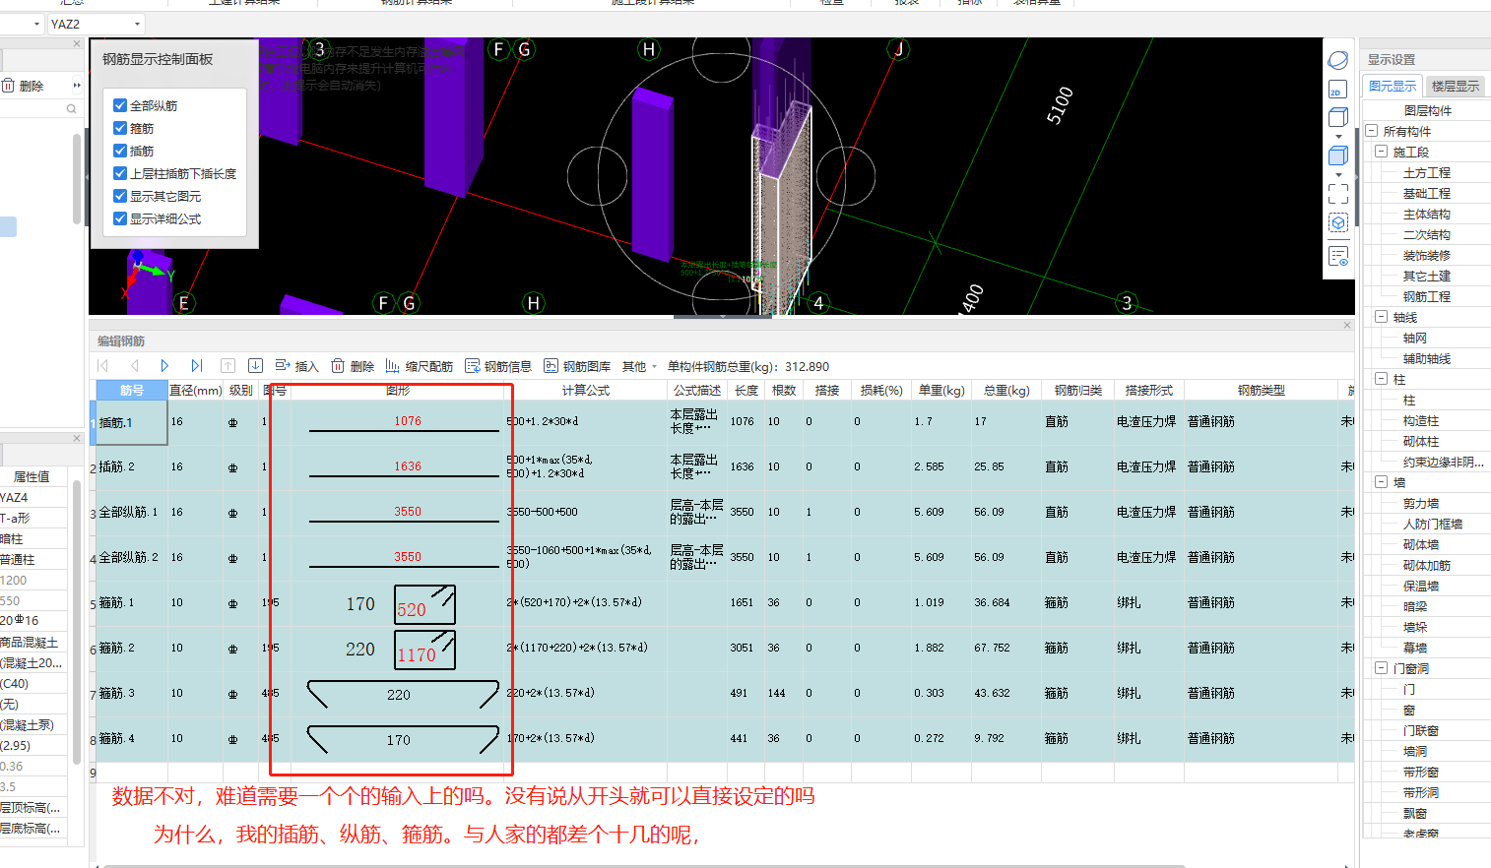
Task: Switch to 2D view
Action: (x=1338, y=90)
